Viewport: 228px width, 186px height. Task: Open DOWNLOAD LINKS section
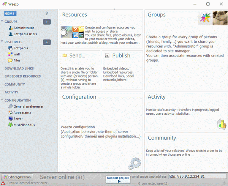(19, 68)
